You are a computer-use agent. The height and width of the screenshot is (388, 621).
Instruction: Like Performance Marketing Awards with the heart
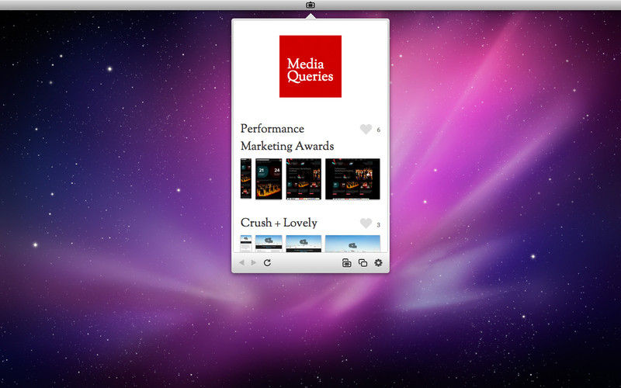[366, 129]
